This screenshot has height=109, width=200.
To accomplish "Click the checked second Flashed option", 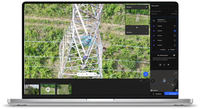I will click(x=175, y=31).
